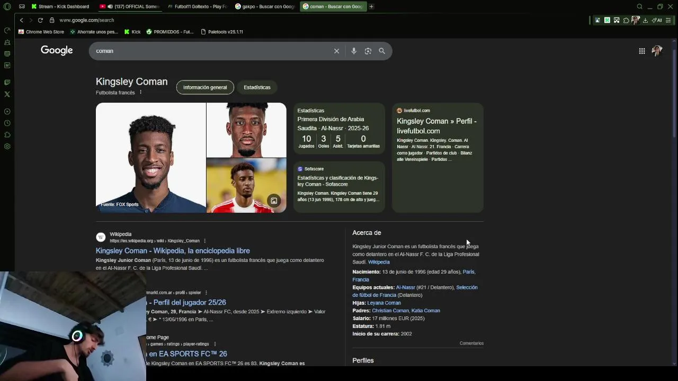Open the Ahorrate unos pes... bookmark
This screenshot has height=381, width=678.
pyautogui.click(x=94, y=32)
